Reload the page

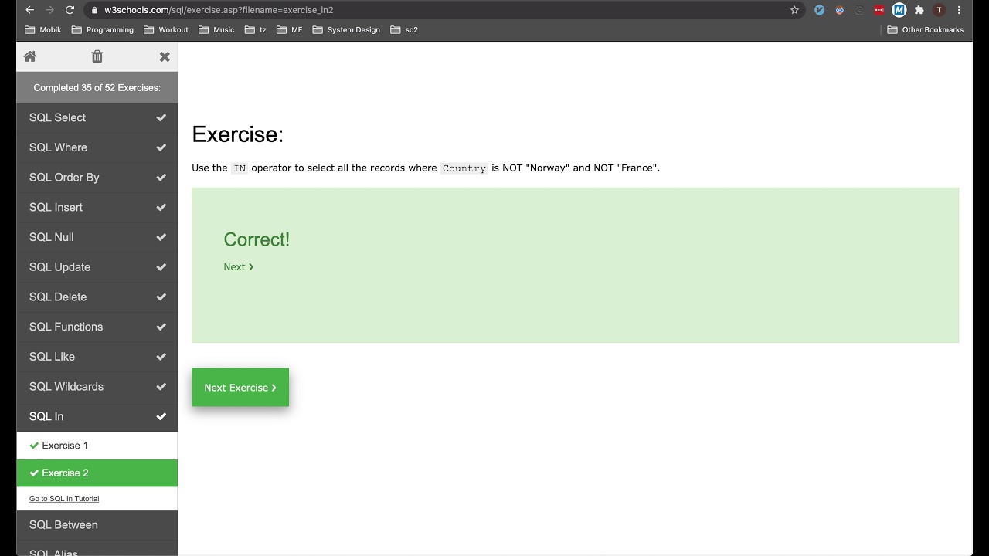tap(70, 10)
